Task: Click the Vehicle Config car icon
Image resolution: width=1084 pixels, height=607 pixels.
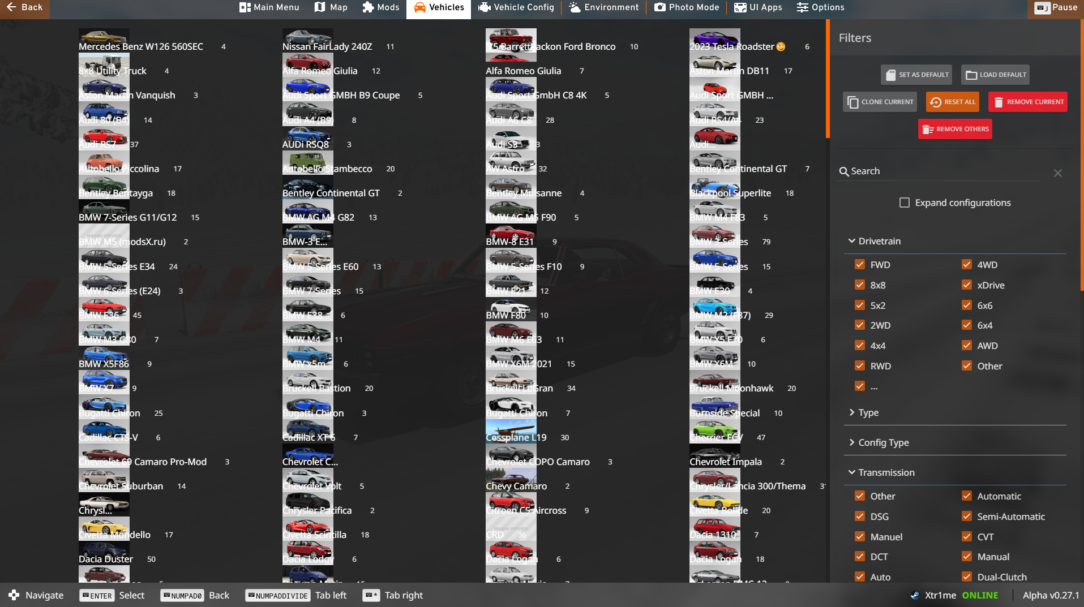Action: tap(484, 7)
